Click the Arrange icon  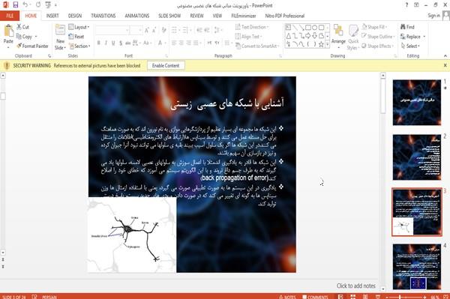pos(338,31)
